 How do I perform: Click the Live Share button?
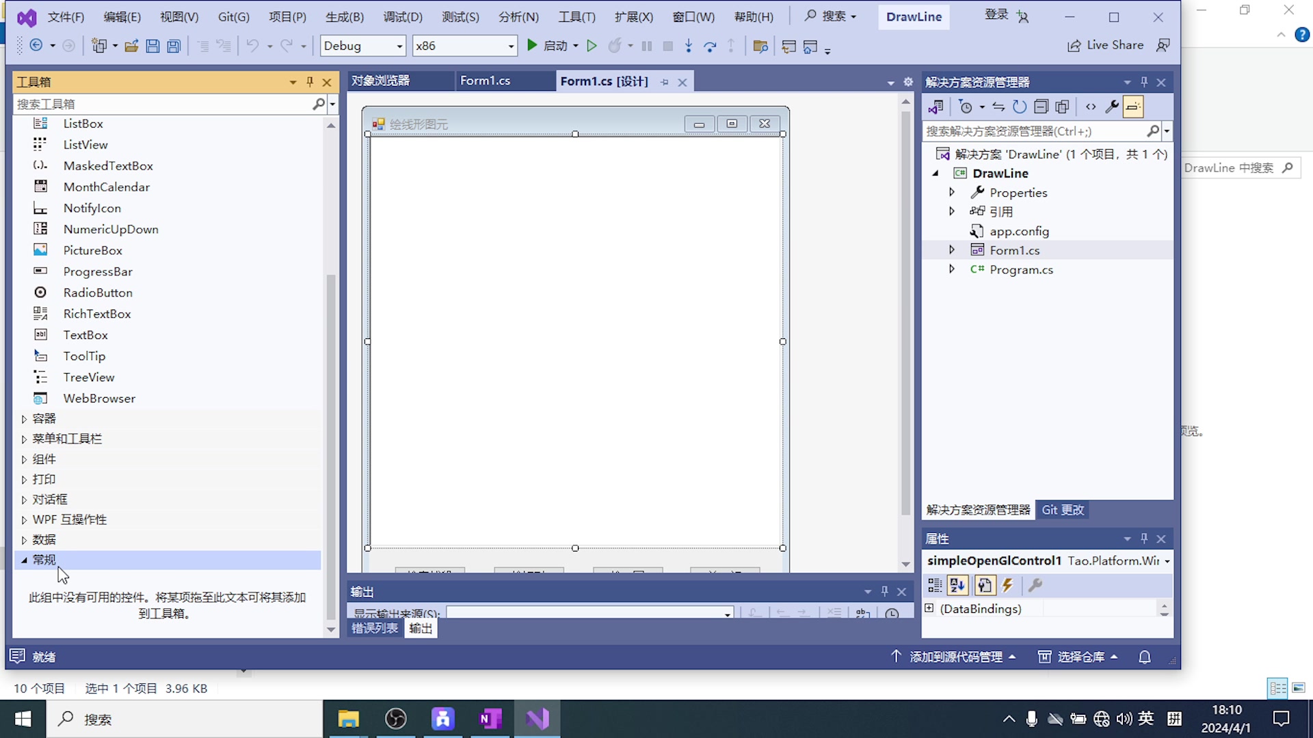(1106, 45)
